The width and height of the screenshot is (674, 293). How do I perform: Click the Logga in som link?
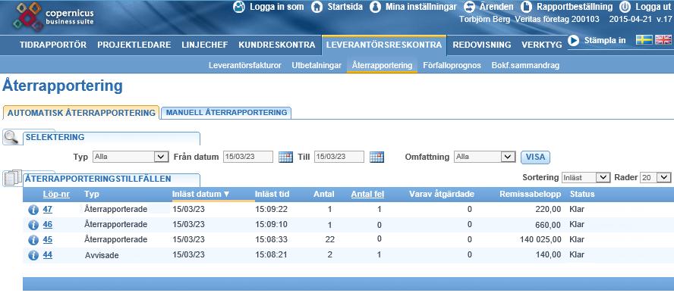[276, 7]
